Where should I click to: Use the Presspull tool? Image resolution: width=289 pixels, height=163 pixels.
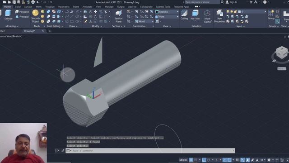coord(22,17)
